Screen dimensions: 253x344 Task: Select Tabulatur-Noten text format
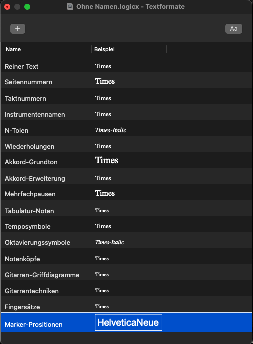[x=126, y=211]
